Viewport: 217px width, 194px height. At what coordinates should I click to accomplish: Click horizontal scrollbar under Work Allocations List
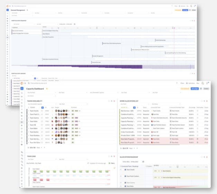point(150,145)
